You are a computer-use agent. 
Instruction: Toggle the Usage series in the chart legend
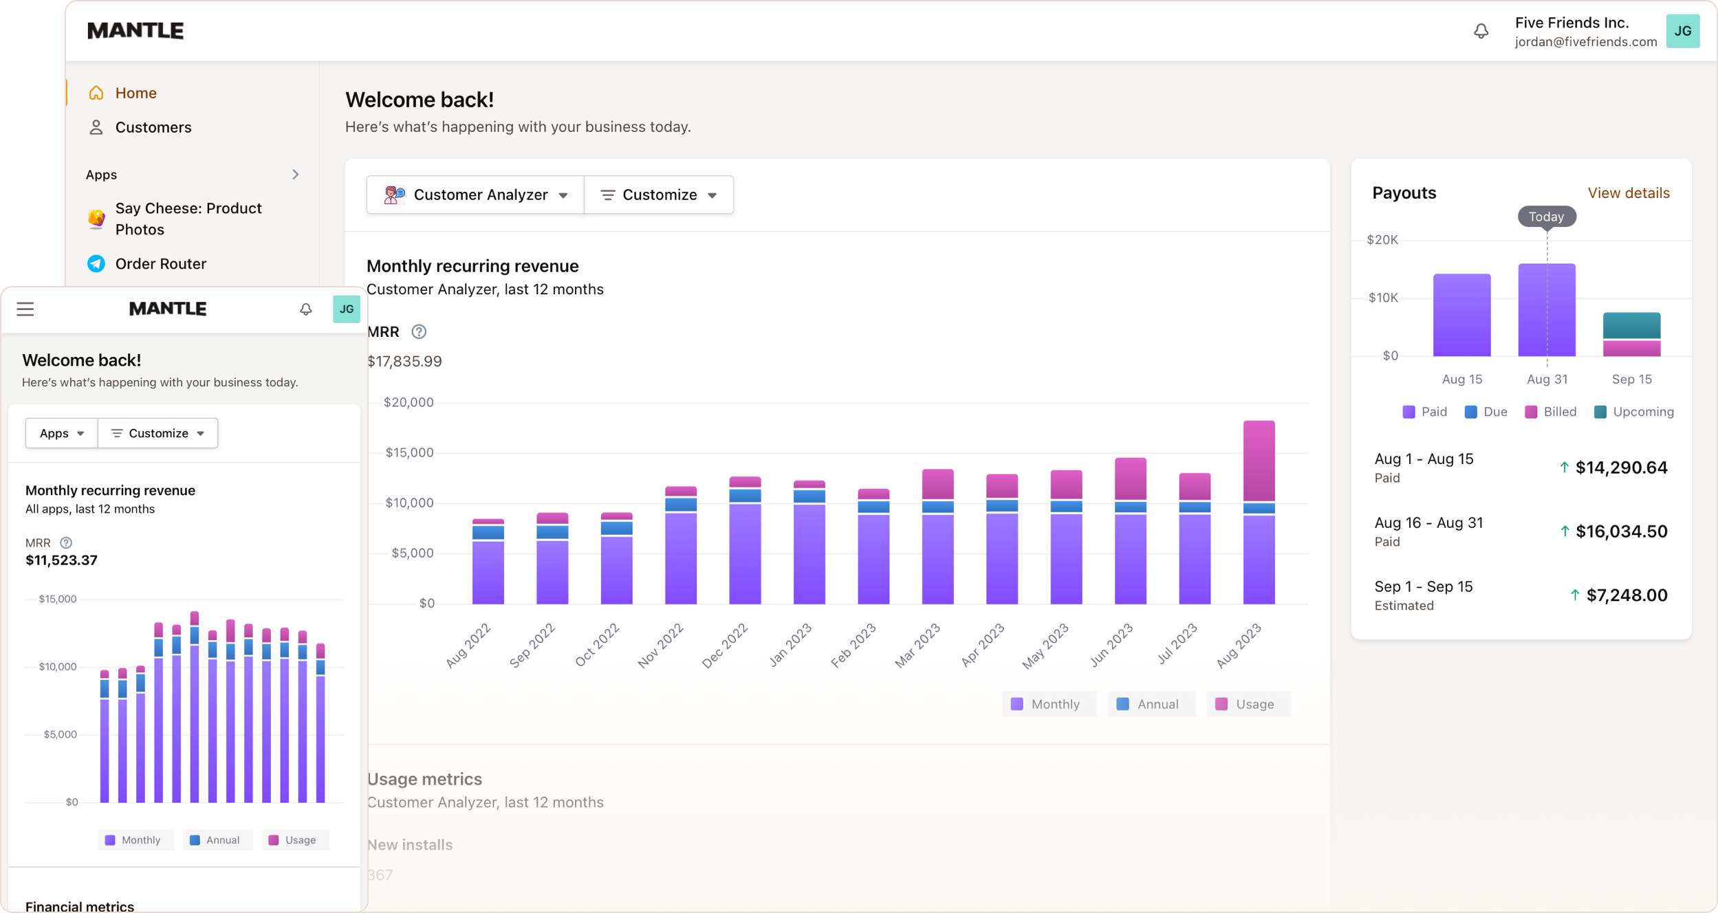[x=1248, y=703]
